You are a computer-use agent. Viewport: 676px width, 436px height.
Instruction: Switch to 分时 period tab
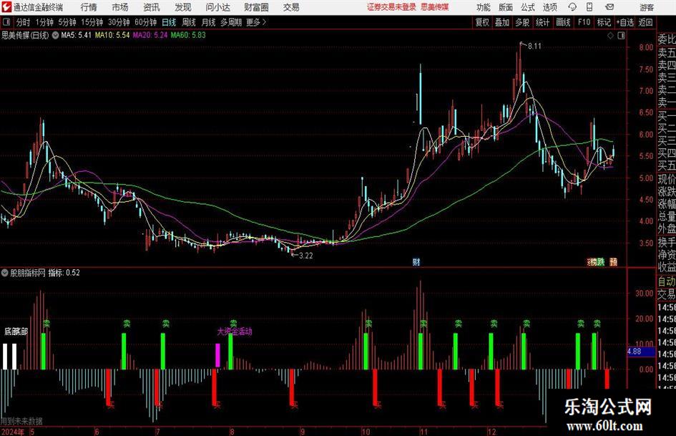(x=24, y=22)
